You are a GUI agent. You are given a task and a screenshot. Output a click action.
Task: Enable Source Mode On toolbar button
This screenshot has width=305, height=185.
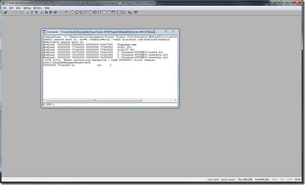(x=119, y=12)
